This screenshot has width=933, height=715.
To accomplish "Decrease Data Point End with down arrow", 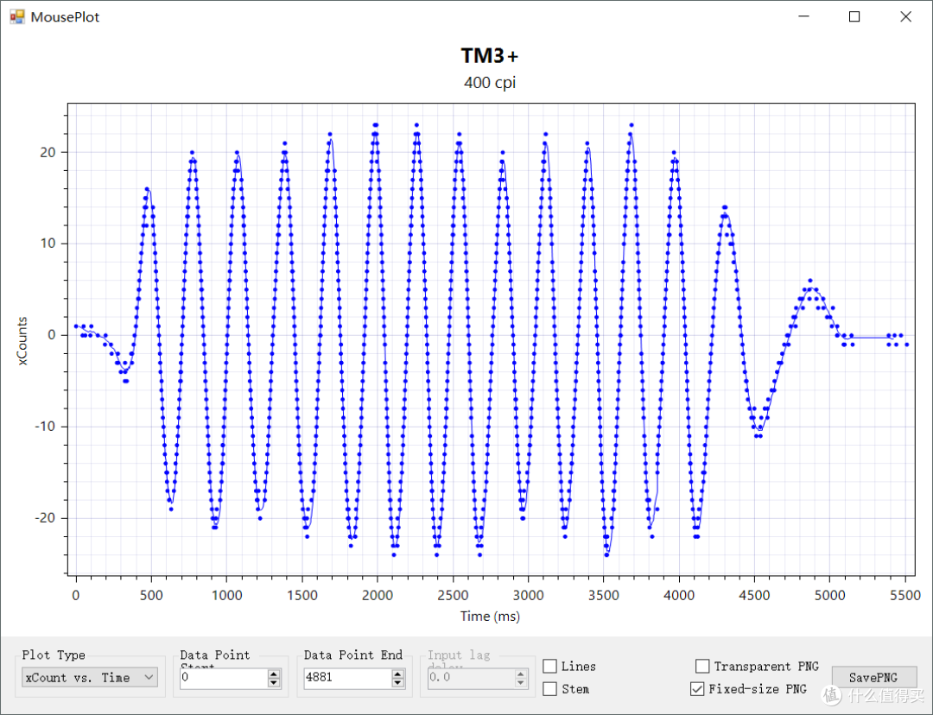I will 398,683.
